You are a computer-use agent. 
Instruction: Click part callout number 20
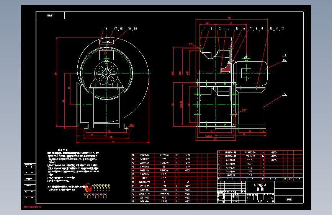[135, 28]
